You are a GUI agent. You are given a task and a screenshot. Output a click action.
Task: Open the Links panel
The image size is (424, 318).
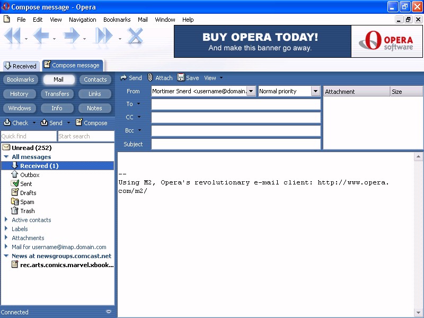[95, 94]
